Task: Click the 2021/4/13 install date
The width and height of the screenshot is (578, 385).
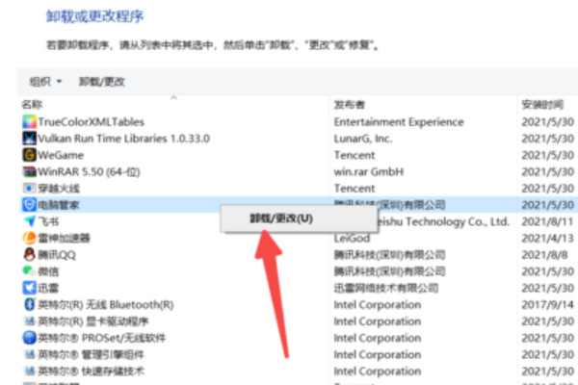Action: point(547,239)
